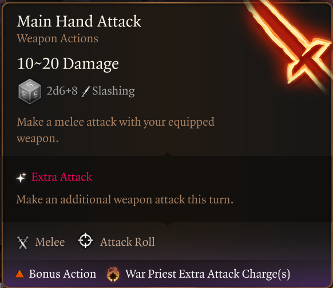Click the Weapon Actions subtitle
The height and width of the screenshot is (288, 333).
pyautogui.click(x=57, y=39)
